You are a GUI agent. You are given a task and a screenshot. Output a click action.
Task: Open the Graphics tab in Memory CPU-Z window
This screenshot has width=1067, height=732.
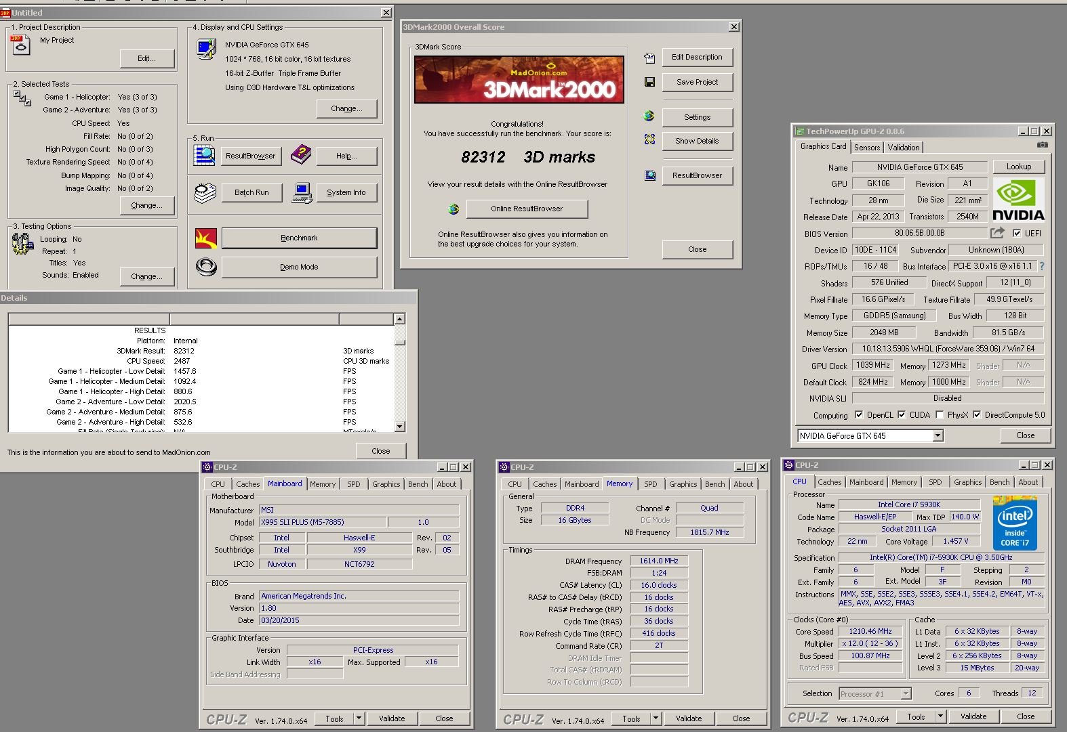(x=683, y=484)
